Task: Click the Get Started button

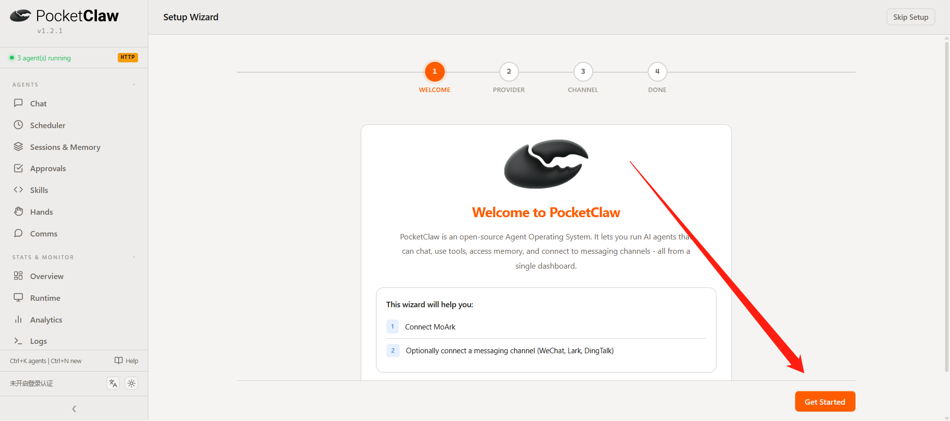Action: [825, 402]
